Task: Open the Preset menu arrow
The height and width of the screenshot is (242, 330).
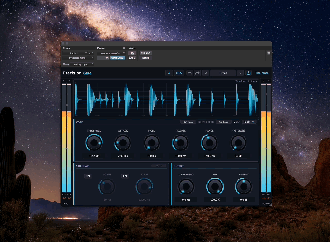Action: click(124, 48)
